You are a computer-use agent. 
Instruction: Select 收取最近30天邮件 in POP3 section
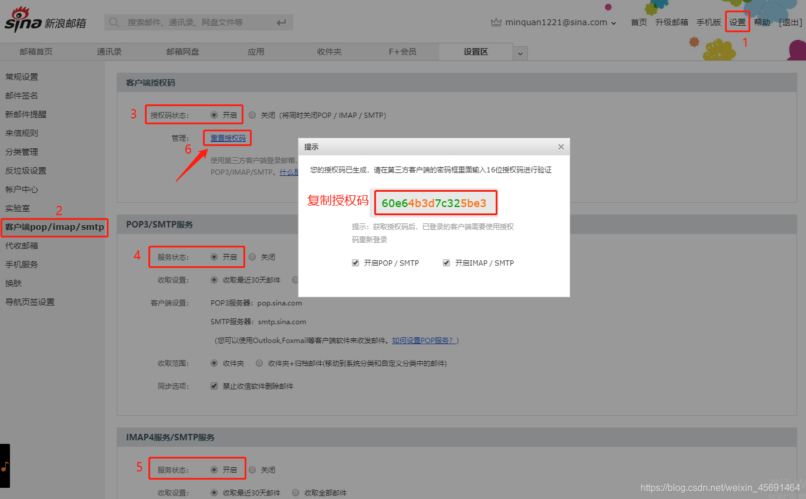(214, 280)
